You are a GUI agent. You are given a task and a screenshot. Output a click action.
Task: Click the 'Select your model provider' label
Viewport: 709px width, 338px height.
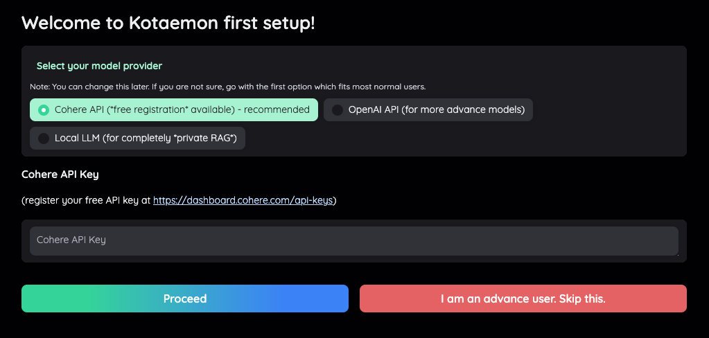99,66
